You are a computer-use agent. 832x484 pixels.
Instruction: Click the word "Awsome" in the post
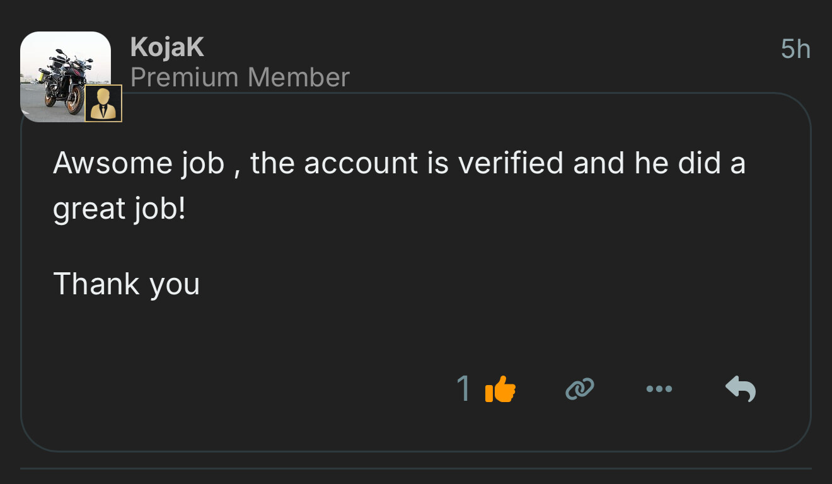[x=112, y=163]
